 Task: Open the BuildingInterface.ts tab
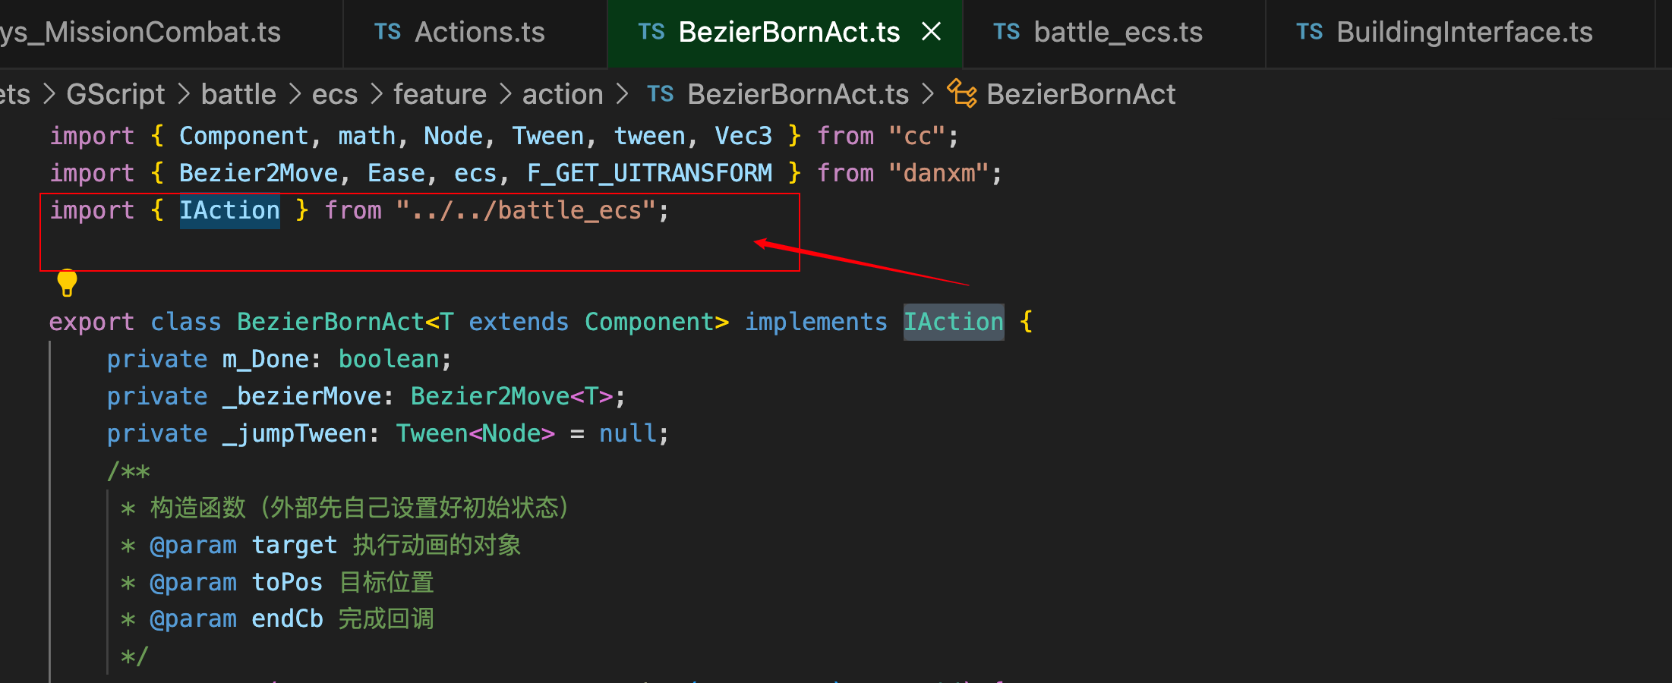[1464, 32]
